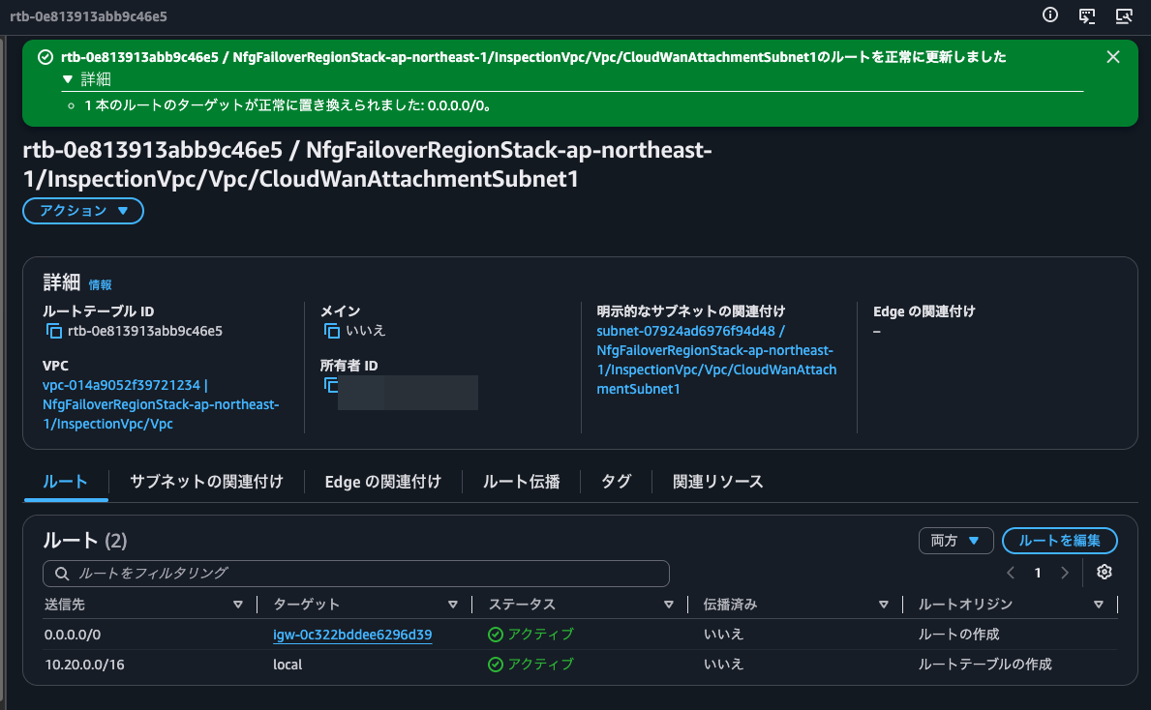Open routes table preferences gear
Image resolution: width=1151 pixels, height=710 pixels.
[x=1104, y=572]
